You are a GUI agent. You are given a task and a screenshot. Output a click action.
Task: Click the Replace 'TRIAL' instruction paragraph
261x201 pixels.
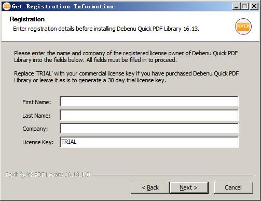(x=127, y=77)
